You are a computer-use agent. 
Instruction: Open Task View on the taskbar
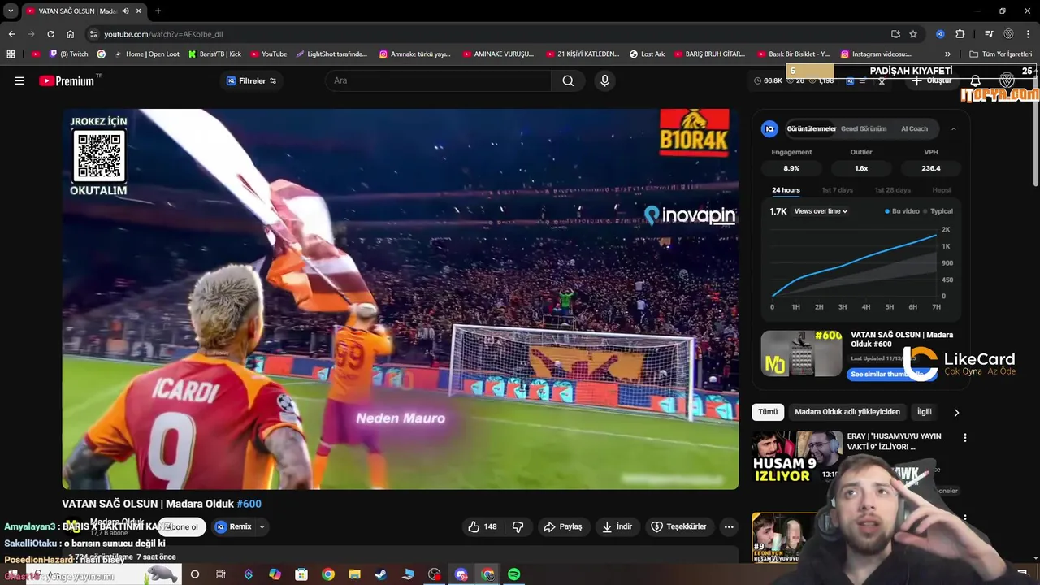pos(221,574)
